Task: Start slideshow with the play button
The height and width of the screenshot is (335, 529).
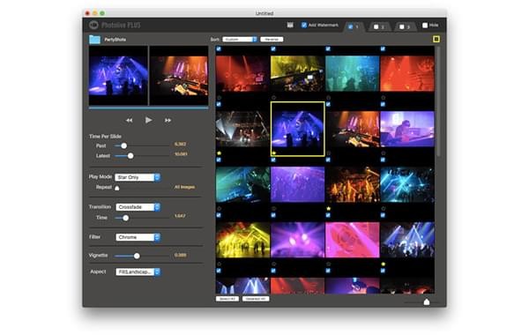Action: coord(148,120)
